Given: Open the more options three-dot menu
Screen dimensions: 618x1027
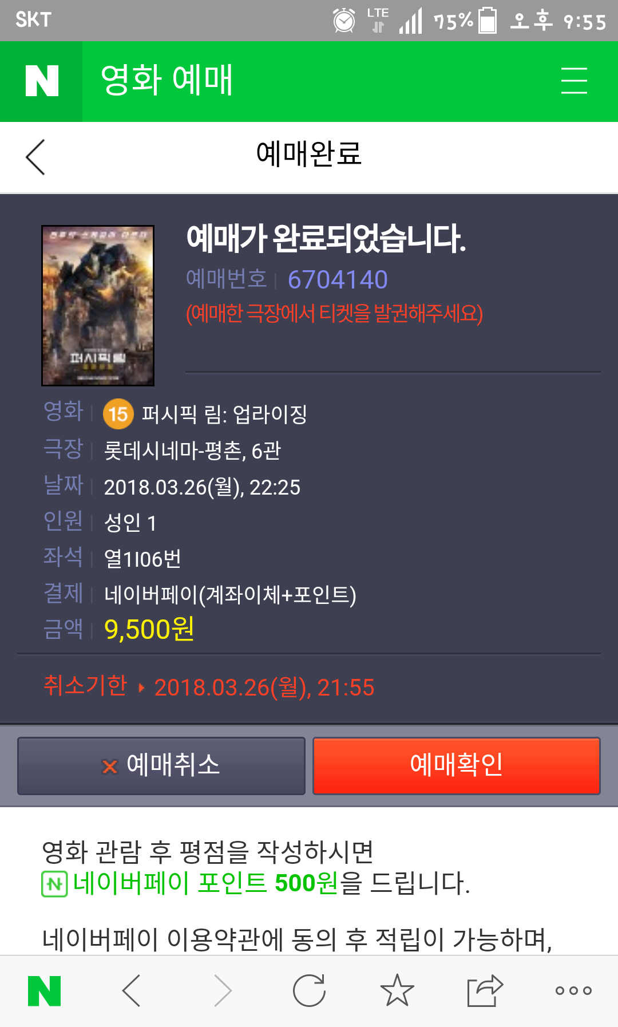Looking at the screenshot, I should [573, 990].
